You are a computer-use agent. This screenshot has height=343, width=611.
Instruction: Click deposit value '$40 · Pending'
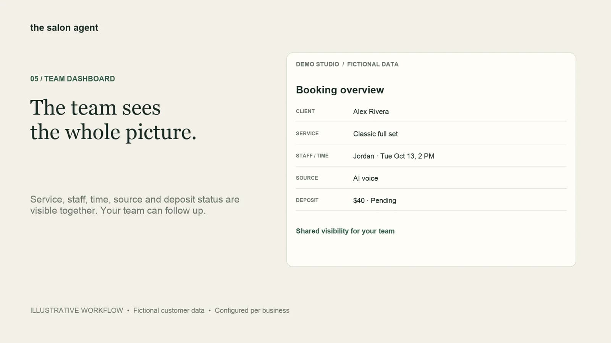[x=375, y=200]
